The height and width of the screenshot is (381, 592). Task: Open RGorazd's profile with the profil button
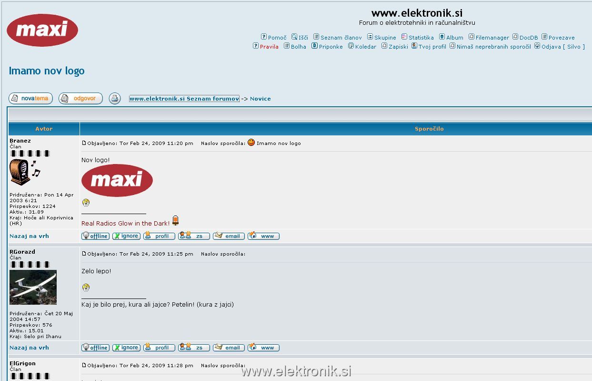coord(159,348)
